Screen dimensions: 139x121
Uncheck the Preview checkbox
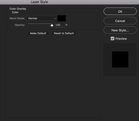[113, 38]
